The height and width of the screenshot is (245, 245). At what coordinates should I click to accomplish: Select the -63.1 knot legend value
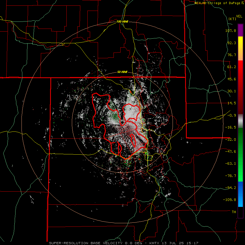[231, 164]
